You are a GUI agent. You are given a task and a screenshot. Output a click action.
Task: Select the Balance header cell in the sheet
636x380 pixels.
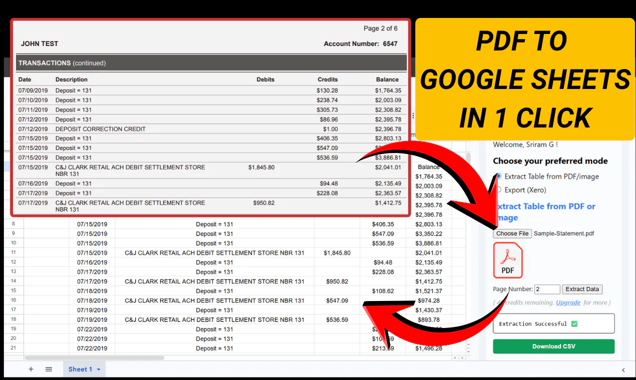429,167
